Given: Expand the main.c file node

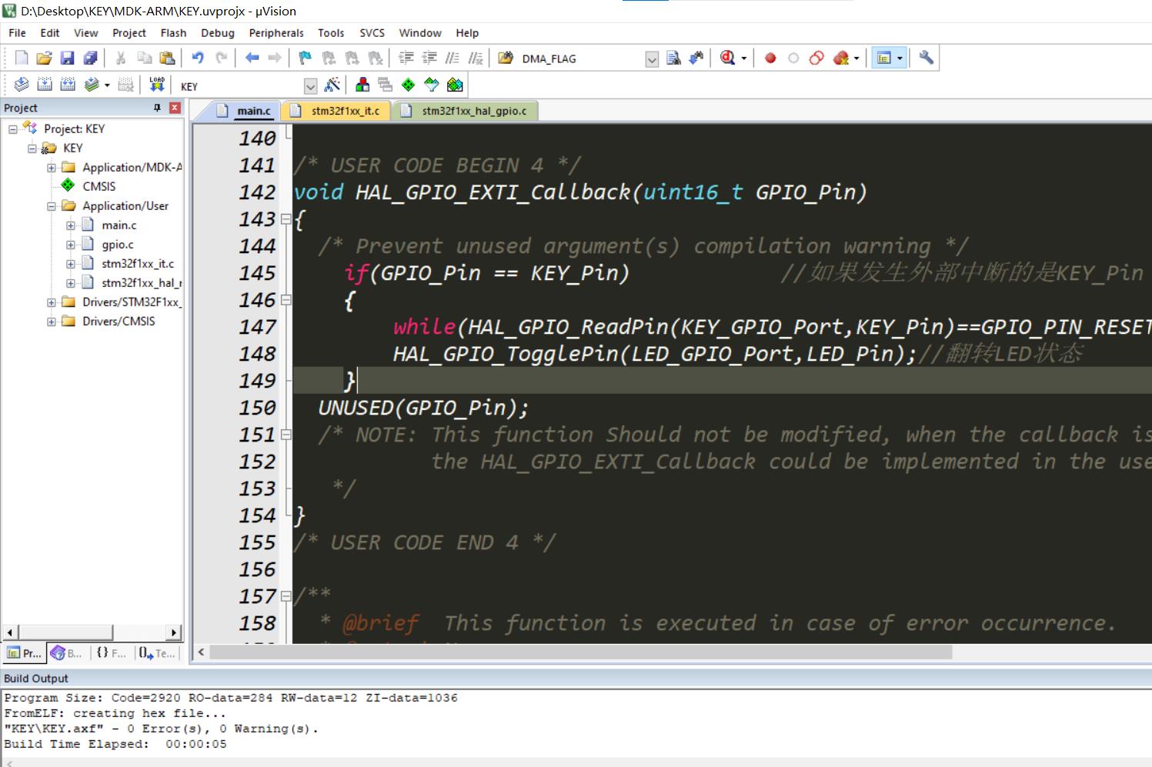Looking at the screenshot, I should pyautogui.click(x=71, y=225).
